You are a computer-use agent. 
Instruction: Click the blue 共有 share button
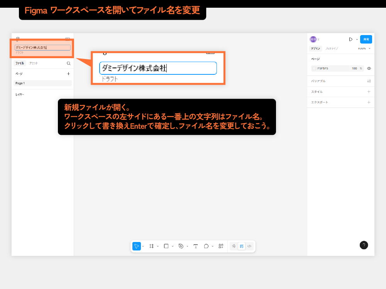[x=366, y=39]
